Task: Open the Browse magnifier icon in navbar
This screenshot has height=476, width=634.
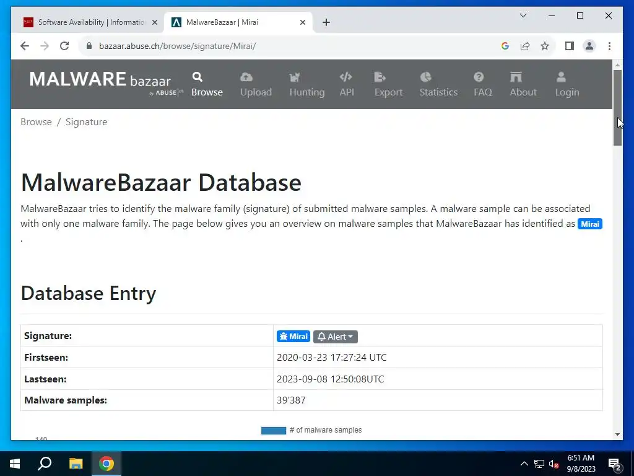Action: 198,76
